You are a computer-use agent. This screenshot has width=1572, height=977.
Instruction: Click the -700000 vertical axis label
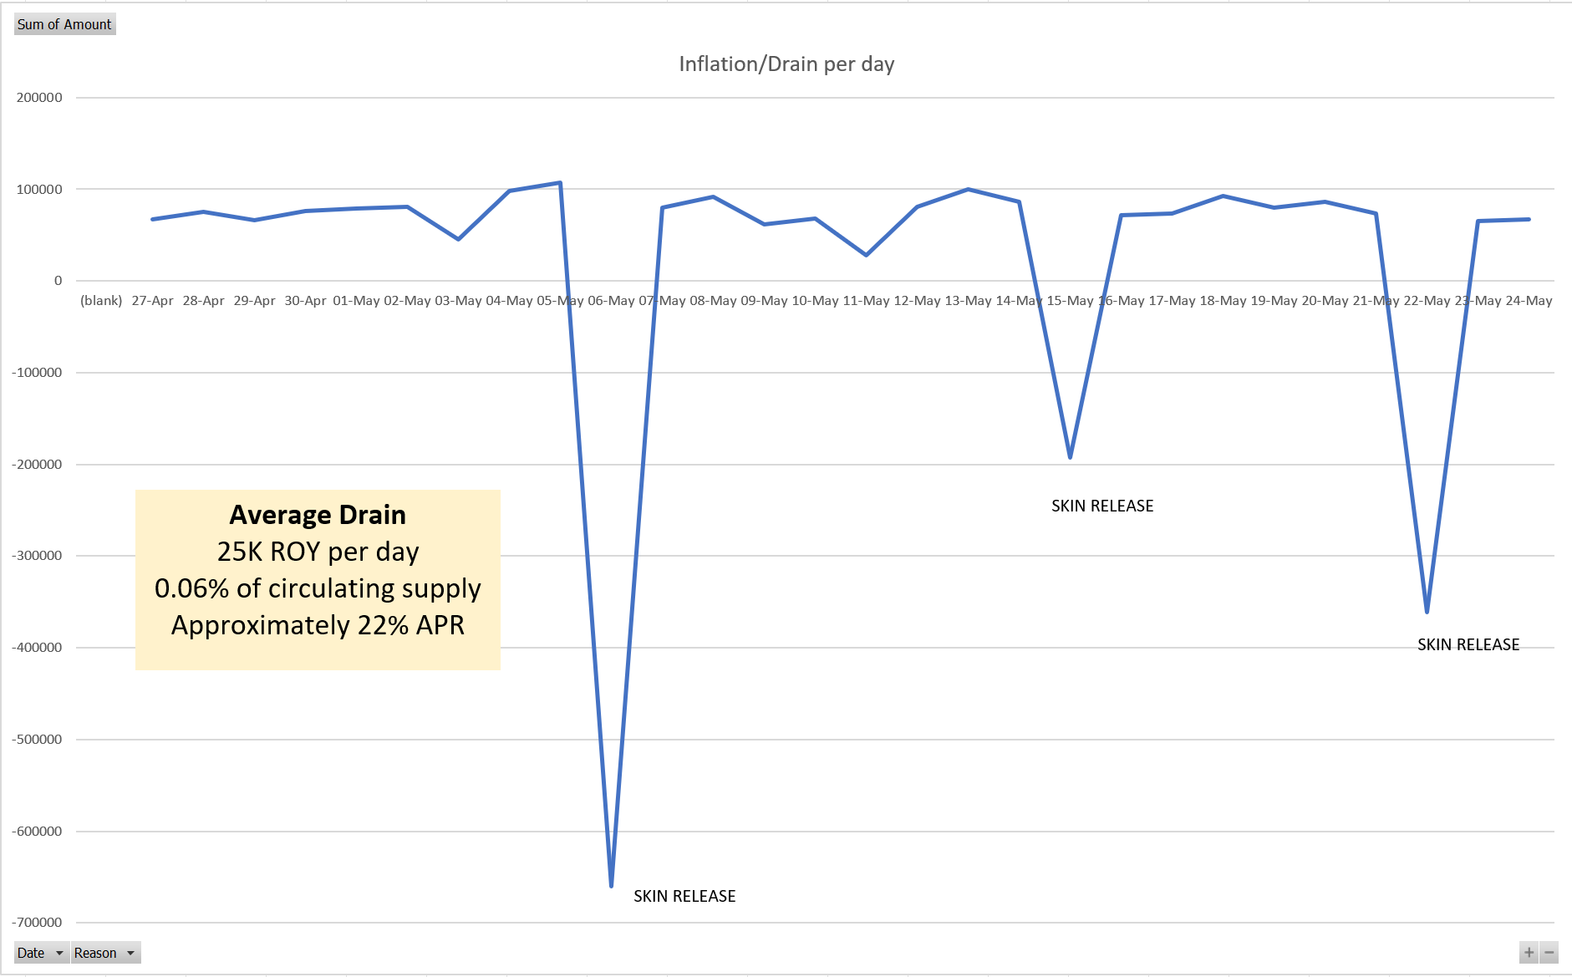point(37,923)
